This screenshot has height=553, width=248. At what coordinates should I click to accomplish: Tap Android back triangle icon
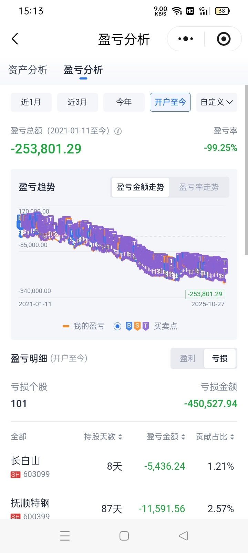[x=183, y=536]
